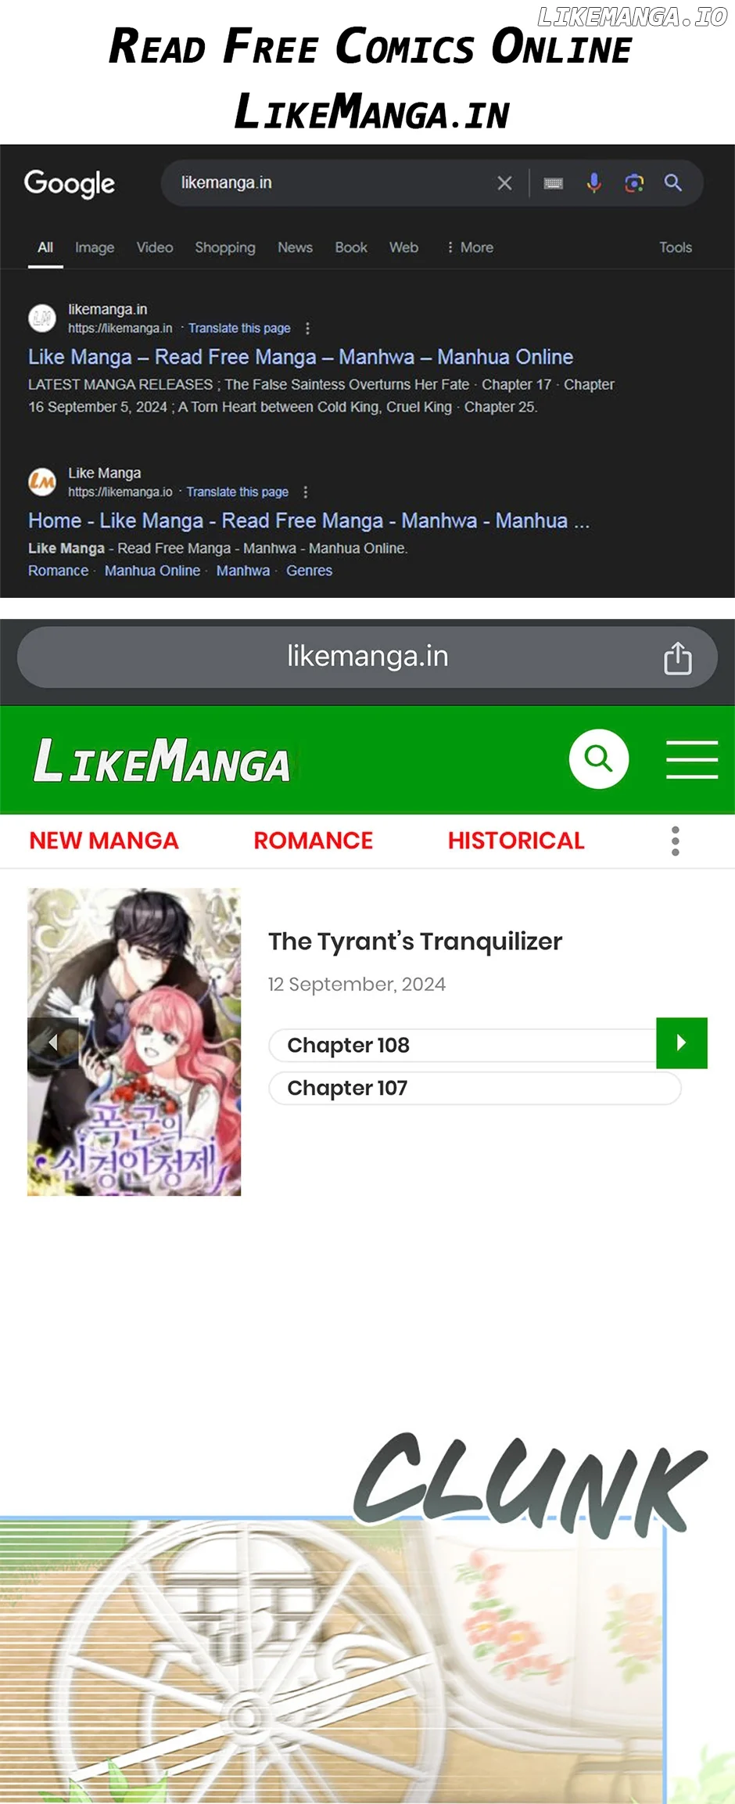Tap the share icon in address bar
The height and width of the screenshot is (1804, 735).
[678, 657]
